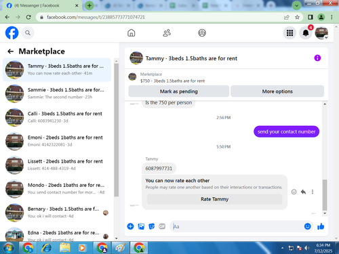This screenshot has width=339, height=254.
Task: Open conversation info purple icon
Action: [x=317, y=58]
